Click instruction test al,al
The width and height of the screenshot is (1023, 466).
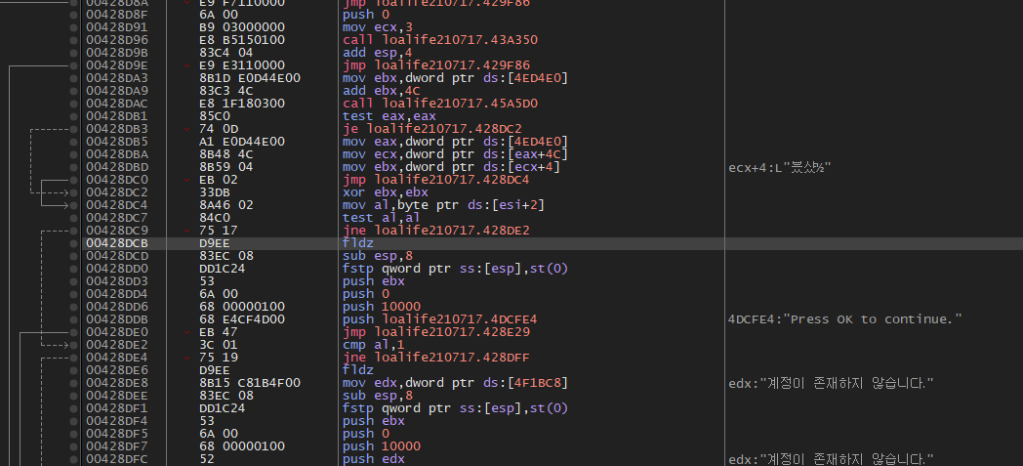[381, 218]
